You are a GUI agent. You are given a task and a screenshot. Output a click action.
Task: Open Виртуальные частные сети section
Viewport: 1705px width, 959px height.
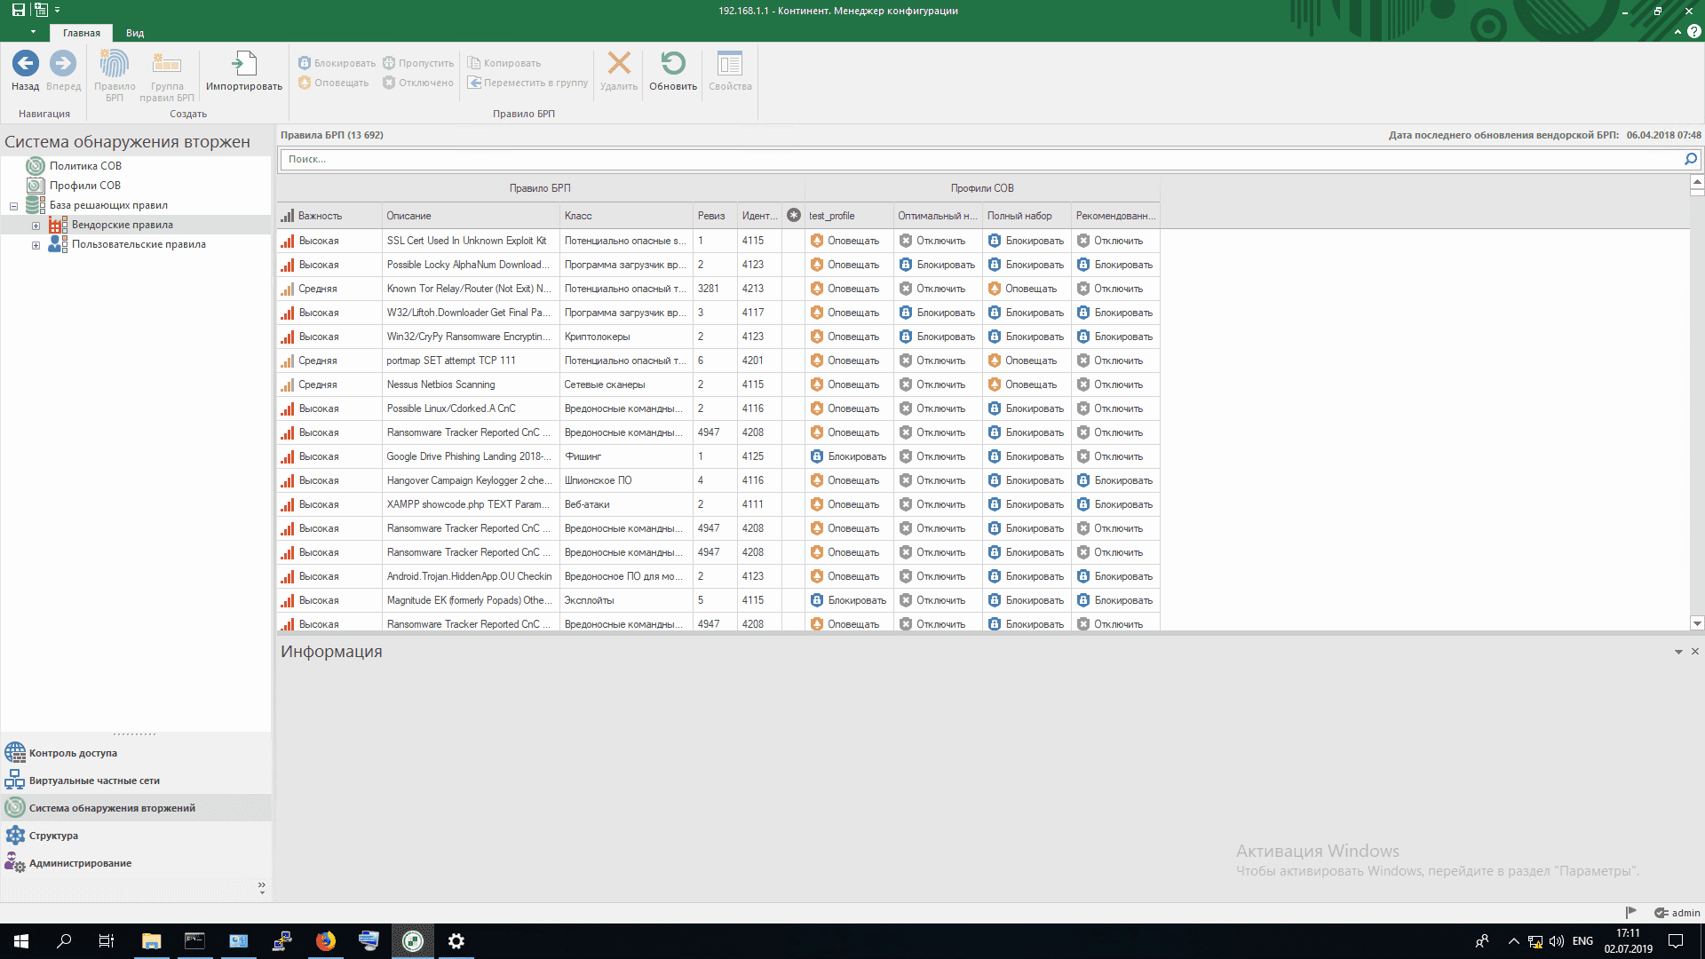click(x=93, y=781)
